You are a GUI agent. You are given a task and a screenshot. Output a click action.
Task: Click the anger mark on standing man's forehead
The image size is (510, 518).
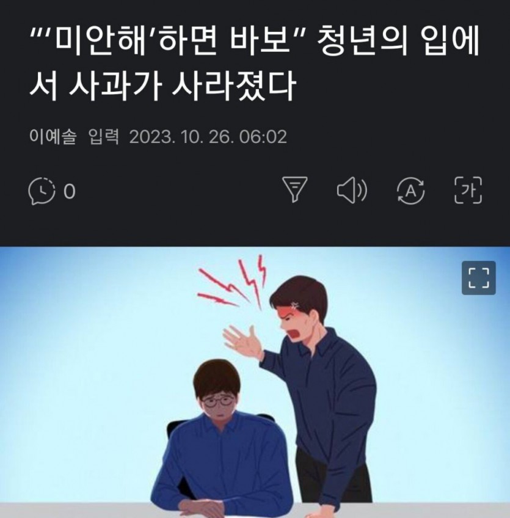point(295,305)
